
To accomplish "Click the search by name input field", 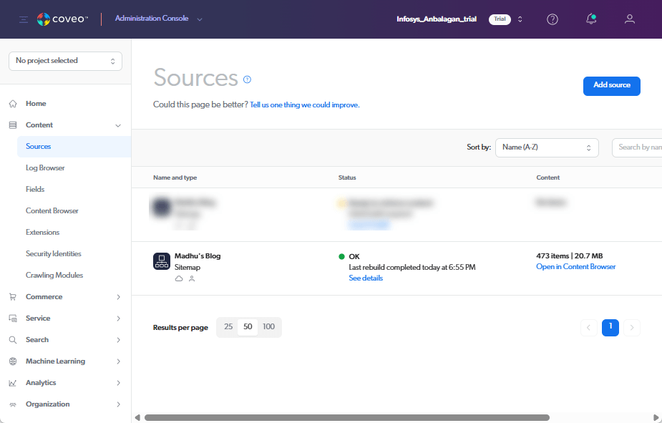I will tap(637, 147).
